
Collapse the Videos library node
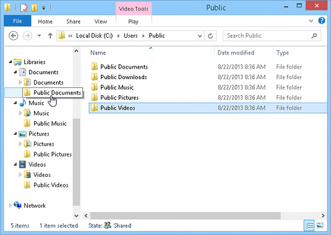pyautogui.click(x=15, y=164)
